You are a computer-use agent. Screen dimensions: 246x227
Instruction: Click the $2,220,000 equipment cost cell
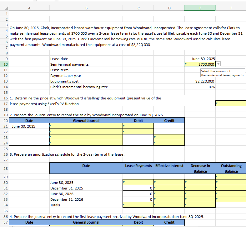tap(200, 81)
